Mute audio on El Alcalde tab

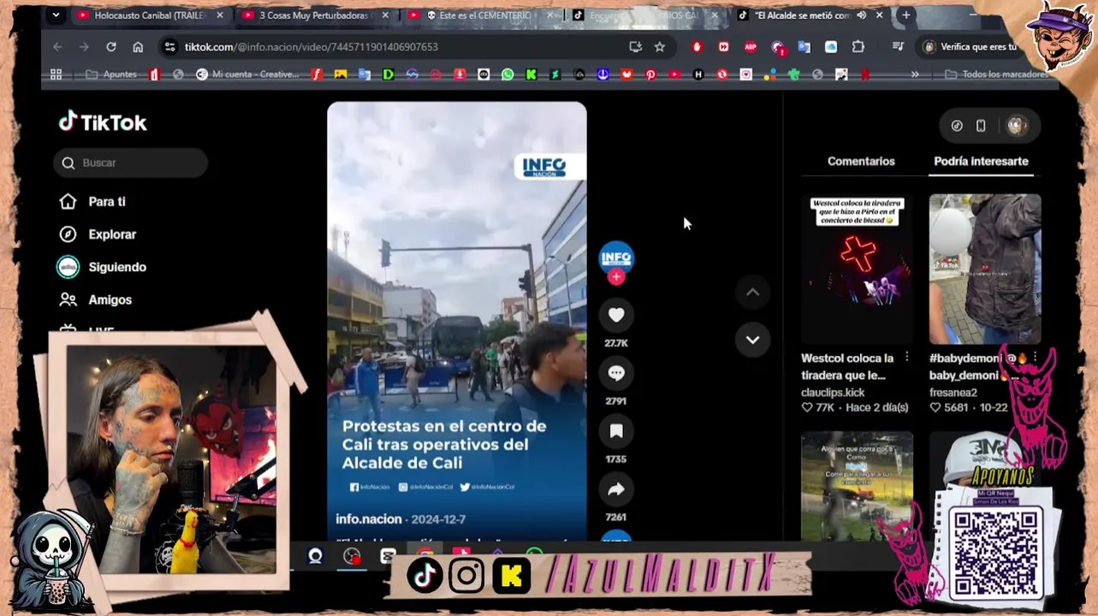(x=862, y=15)
